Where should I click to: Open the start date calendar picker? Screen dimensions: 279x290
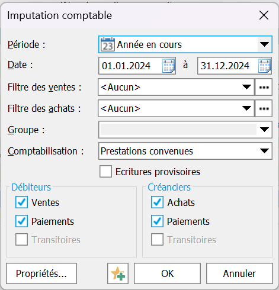coord(168,66)
